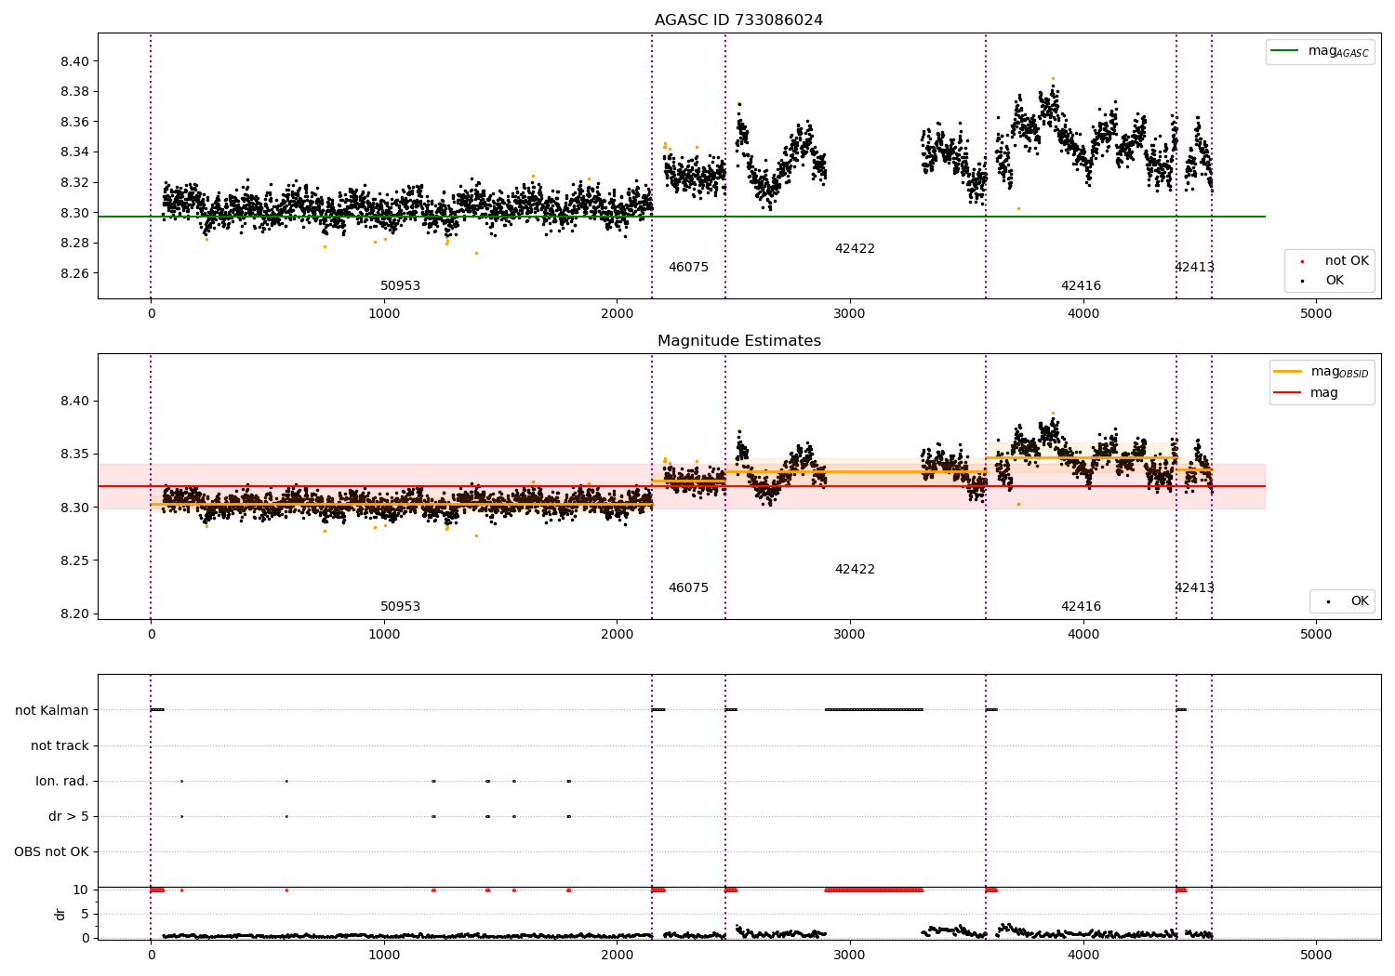Screen dimensions: 1395x976
Task: Click obsid label 42413 in Magnitude Estimates plot
Action: pyautogui.click(x=1194, y=587)
